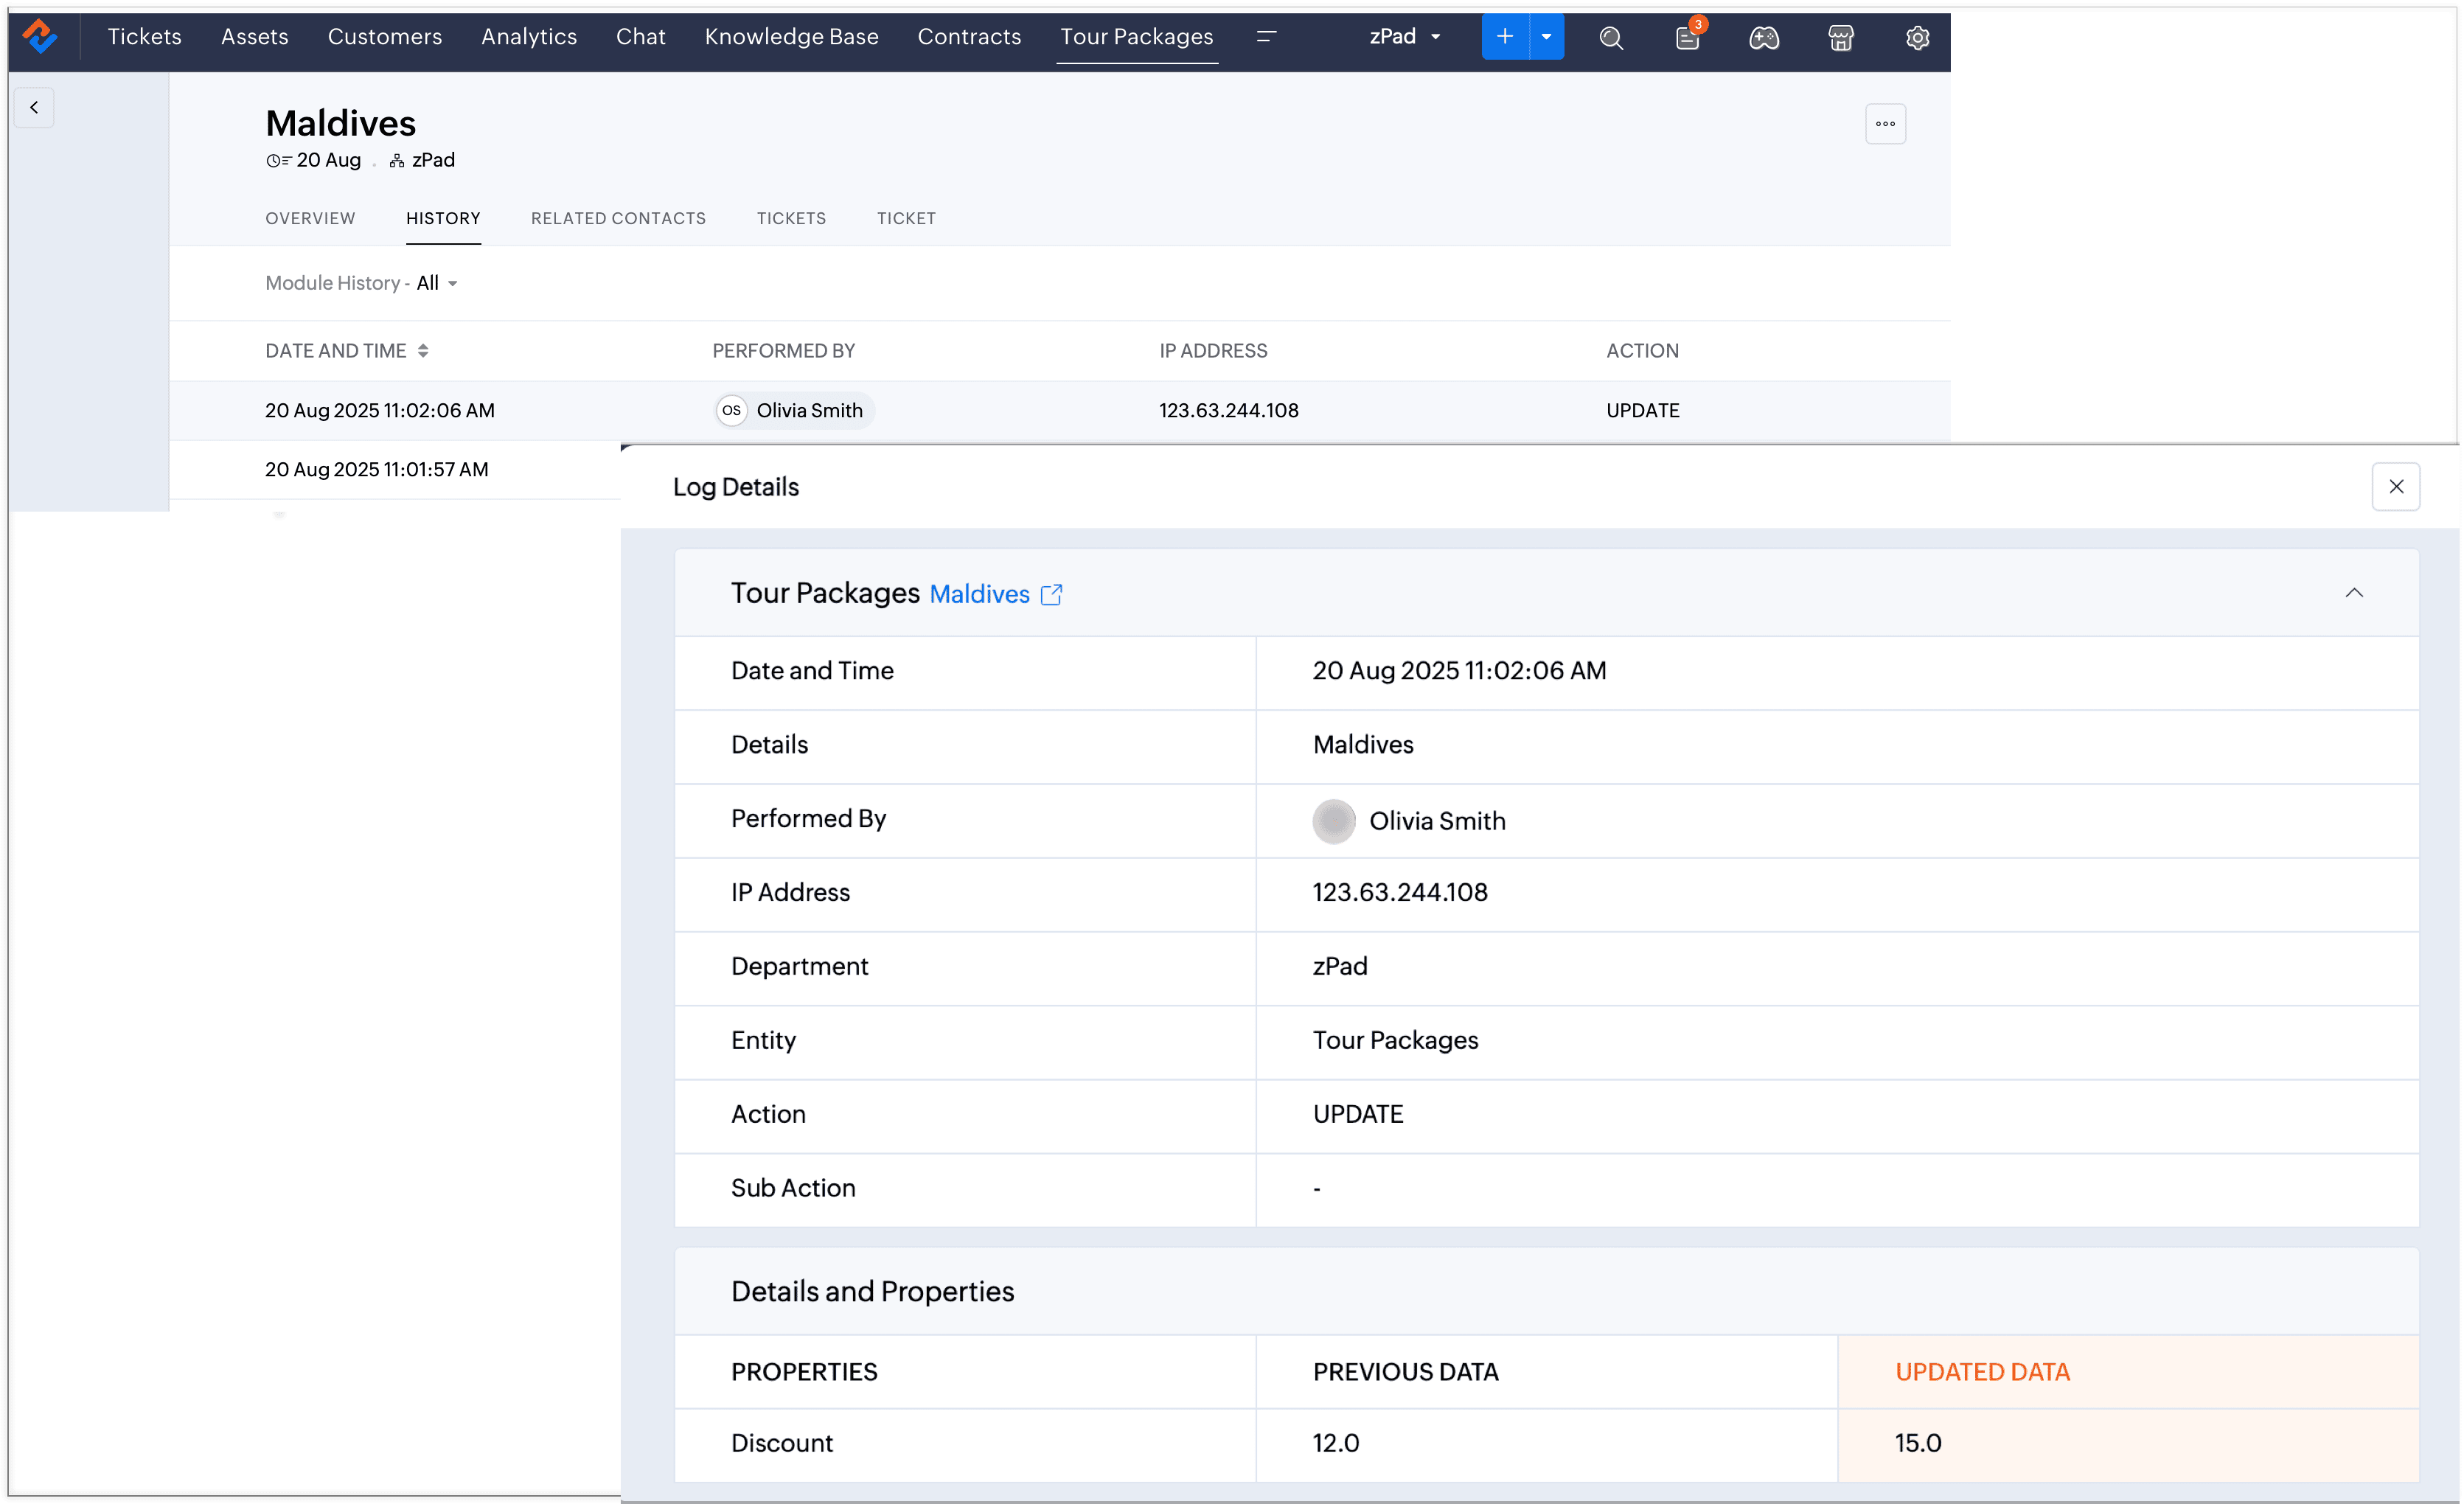Close the Log Details panel
This screenshot has height=1504, width=2464.
tap(2396, 487)
